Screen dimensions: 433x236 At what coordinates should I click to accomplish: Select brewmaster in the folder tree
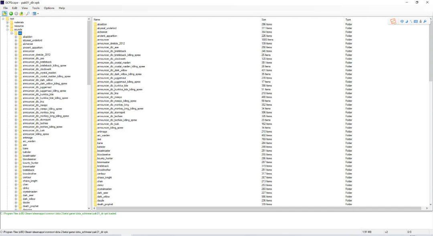pos(29,166)
